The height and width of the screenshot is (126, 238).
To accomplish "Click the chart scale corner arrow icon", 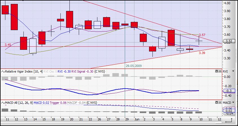I will 229,120.
